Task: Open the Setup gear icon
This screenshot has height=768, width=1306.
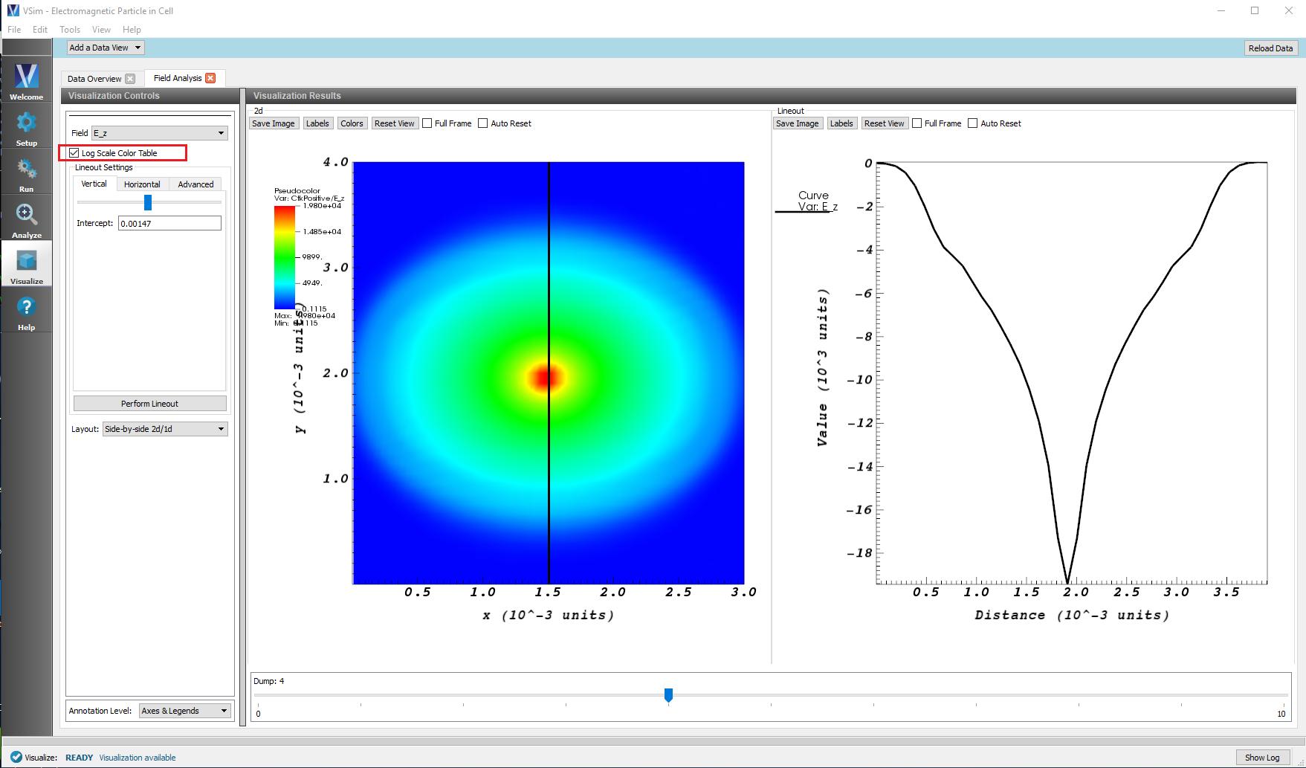Action: click(x=27, y=127)
